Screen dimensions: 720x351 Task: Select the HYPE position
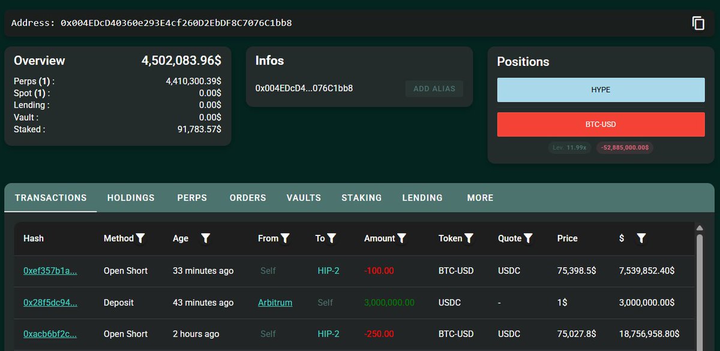(x=601, y=90)
